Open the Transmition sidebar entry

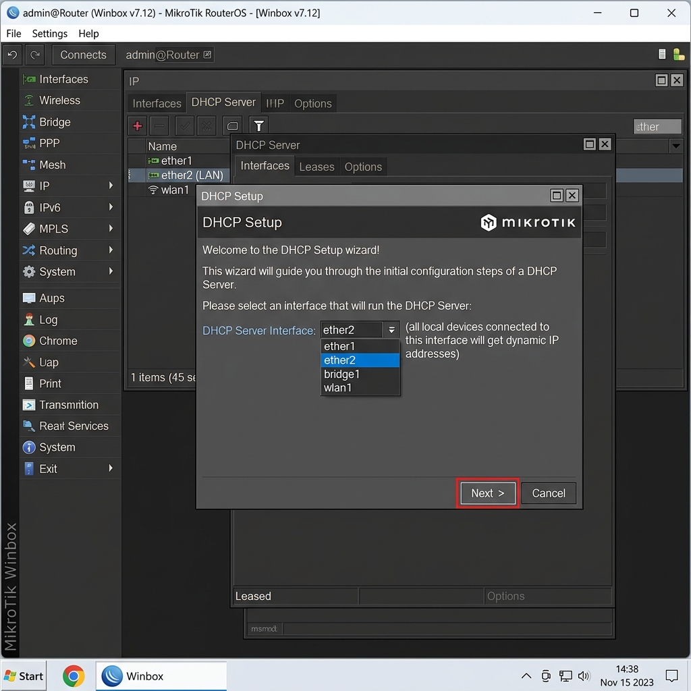coord(70,405)
